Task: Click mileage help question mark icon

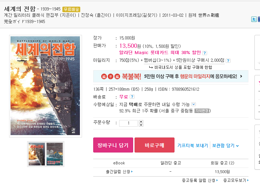Action: pyautogui.click(x=228, y=61)
